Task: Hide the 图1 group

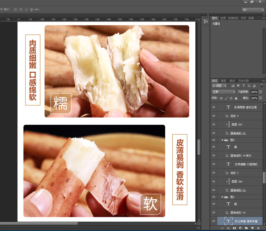Action: pos(214,197)
